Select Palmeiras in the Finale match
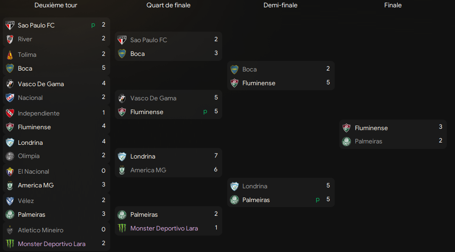The image size is (455, 252). pos(368,142)
